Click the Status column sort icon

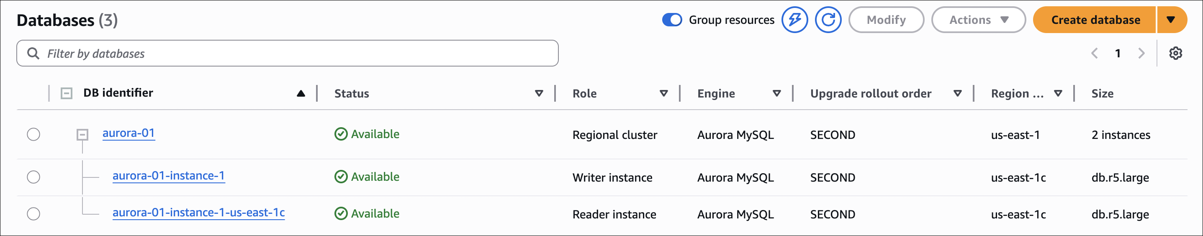[539, 93]
